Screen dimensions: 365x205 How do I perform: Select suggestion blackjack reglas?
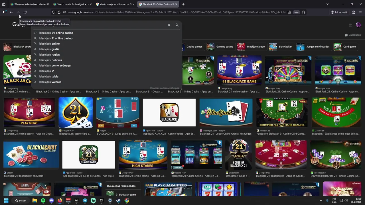(x=49, y=55)
